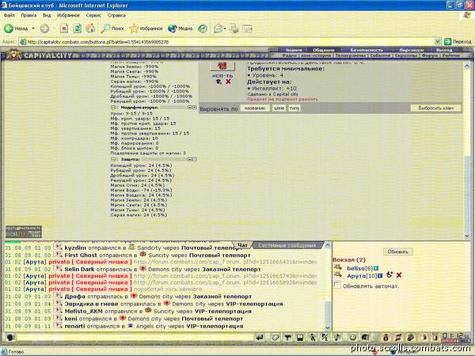Open the Сервис menu

(93, 15)
